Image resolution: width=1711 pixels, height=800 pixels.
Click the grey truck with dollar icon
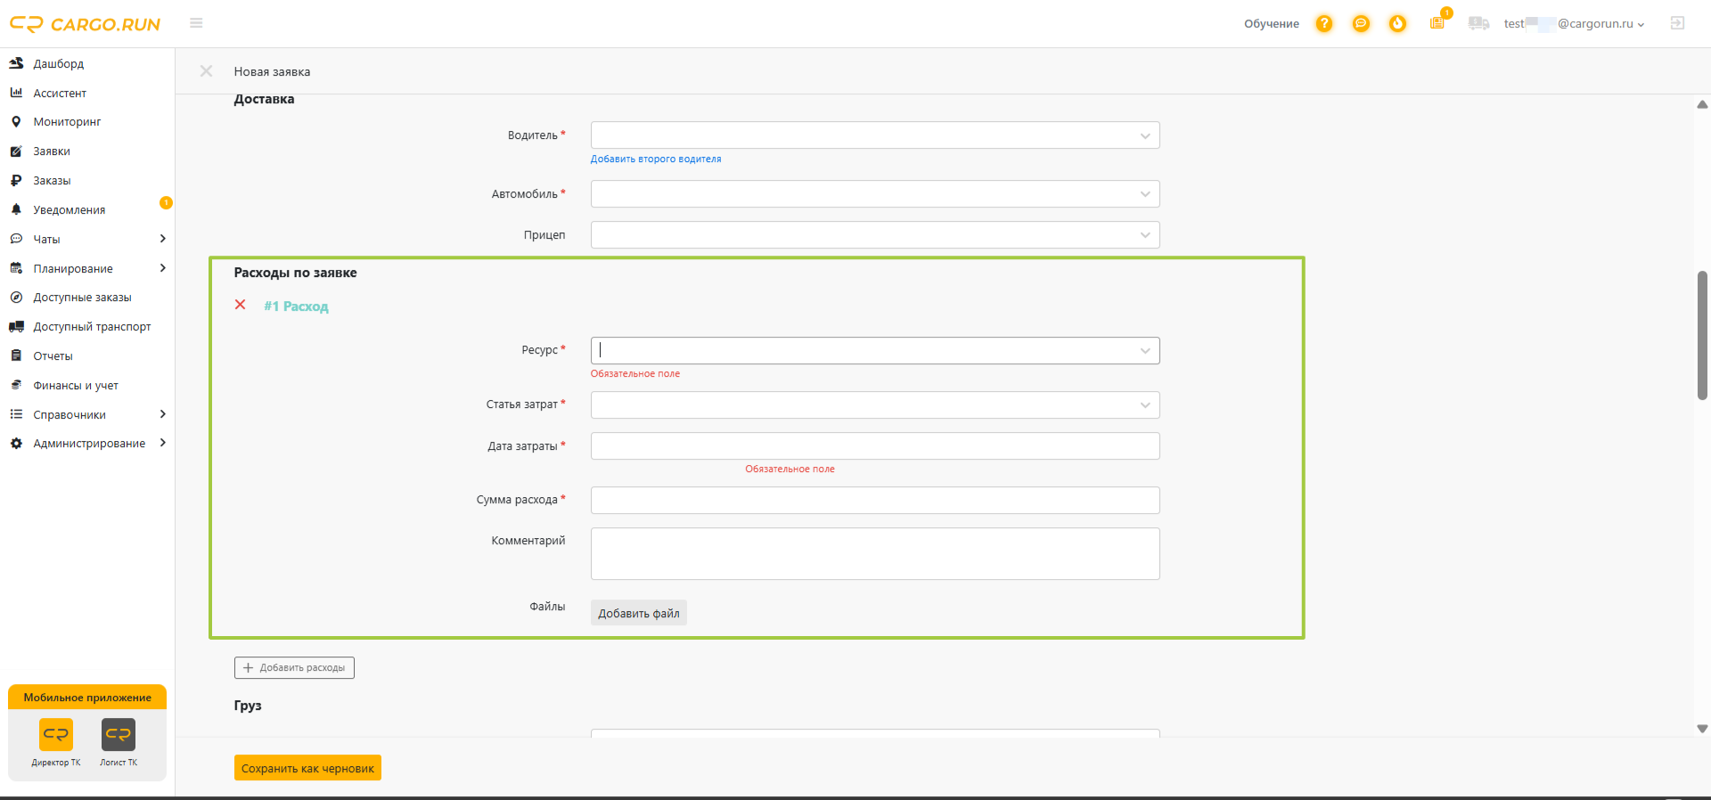click(1478, 24)
